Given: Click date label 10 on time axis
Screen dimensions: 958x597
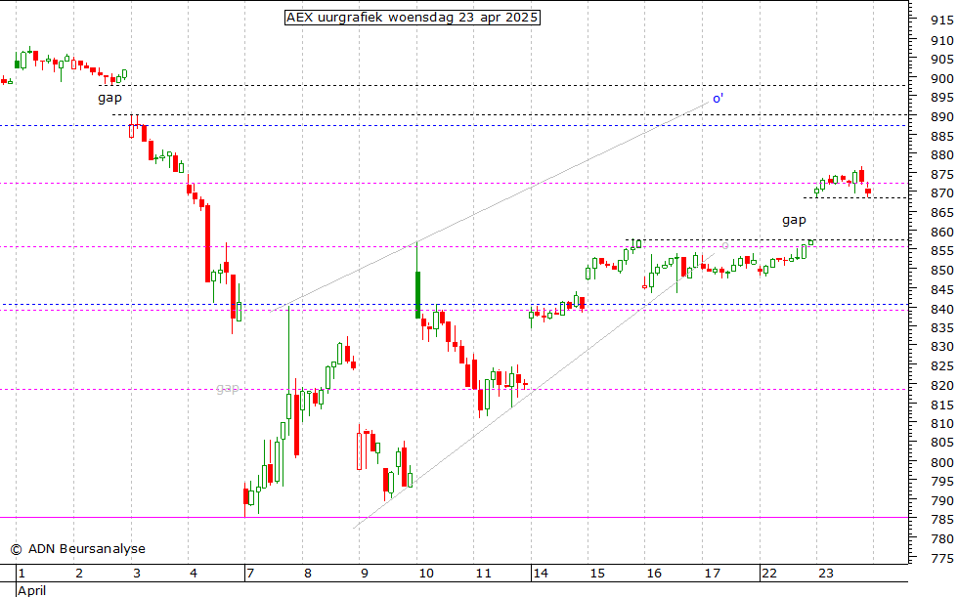Looking at the screenshot, I should tap(426, 574).
